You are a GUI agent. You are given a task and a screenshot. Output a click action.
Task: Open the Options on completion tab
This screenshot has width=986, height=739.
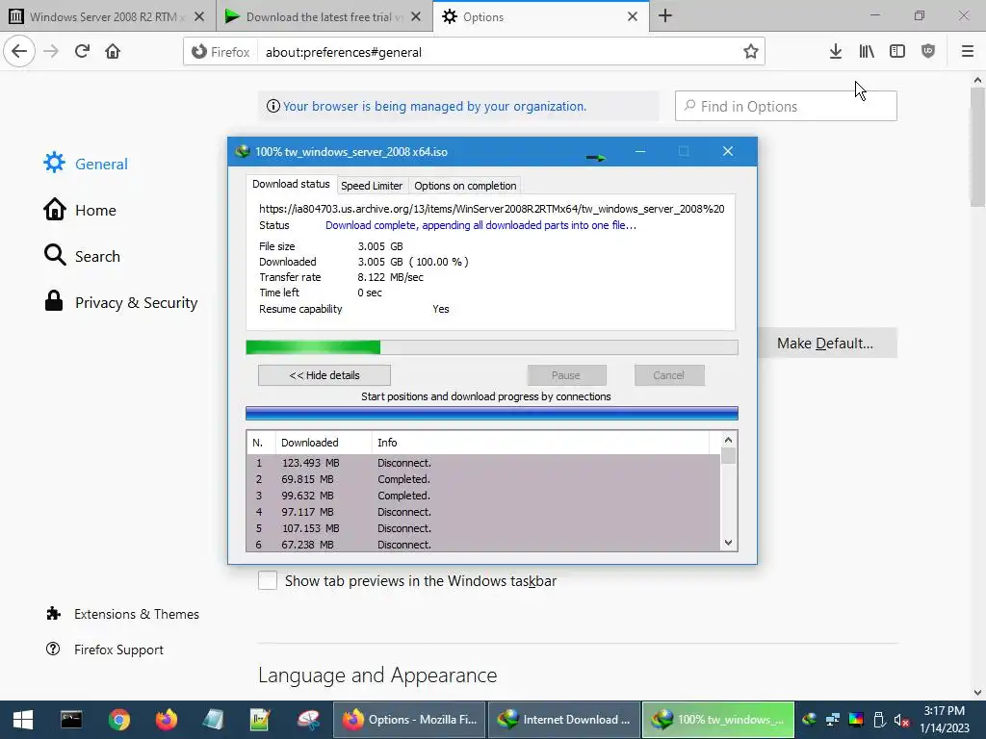[465, 186]
